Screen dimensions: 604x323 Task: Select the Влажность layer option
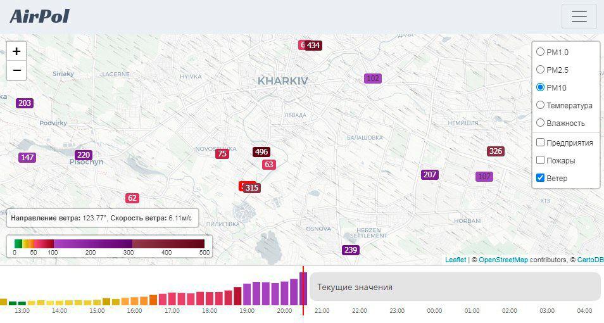[540, 123]
